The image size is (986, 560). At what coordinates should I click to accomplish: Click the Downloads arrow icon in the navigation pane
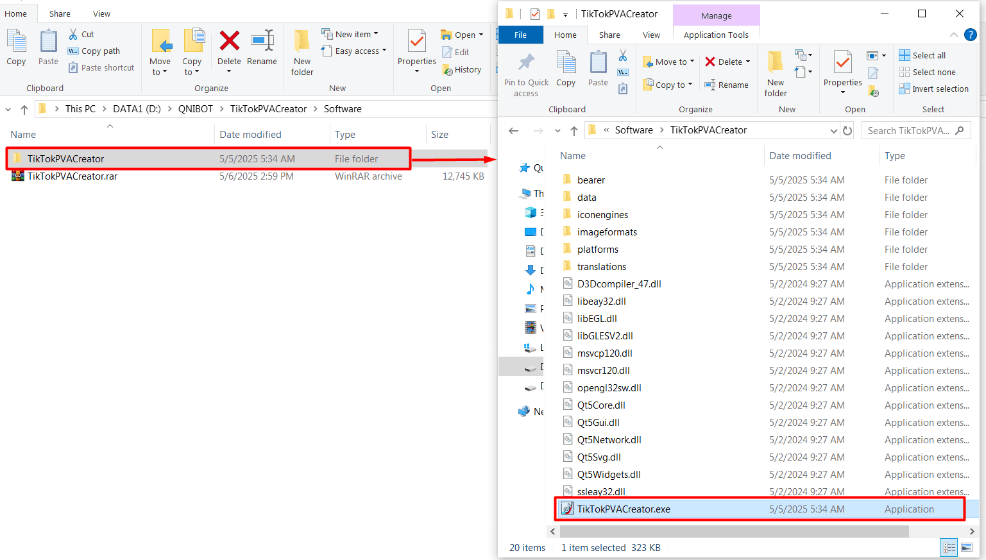point(531,270)
